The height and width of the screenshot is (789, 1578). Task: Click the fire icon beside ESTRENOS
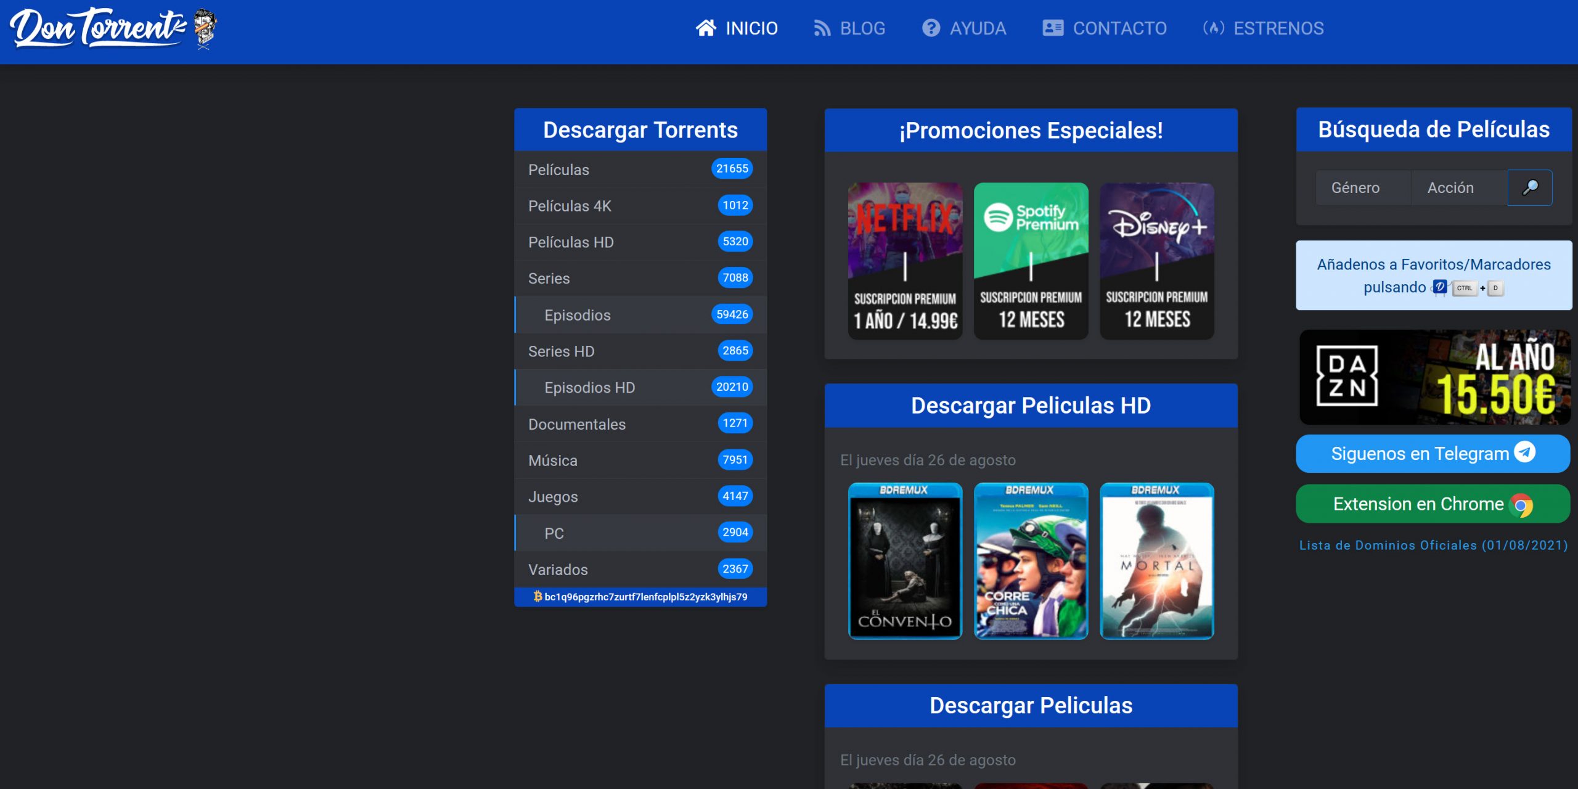pos(1213,28)
